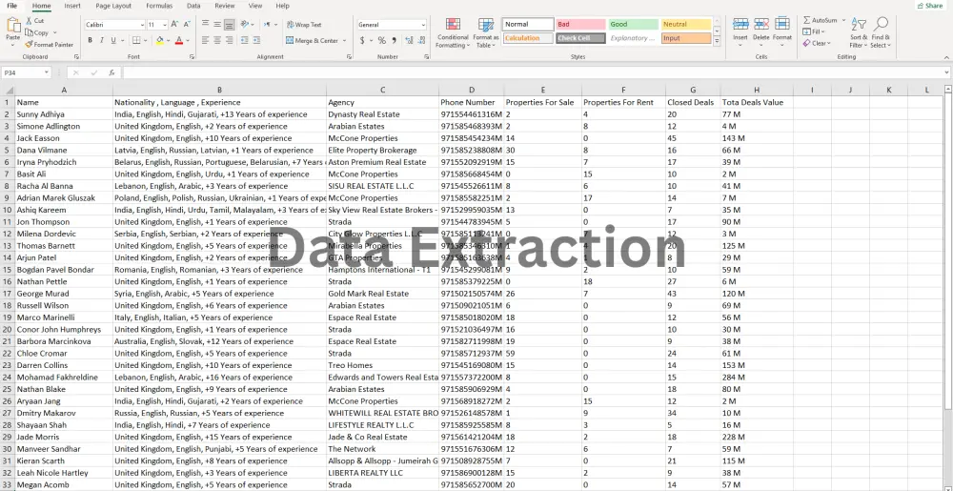Open Find & Select menu

(x=880, y=32)
